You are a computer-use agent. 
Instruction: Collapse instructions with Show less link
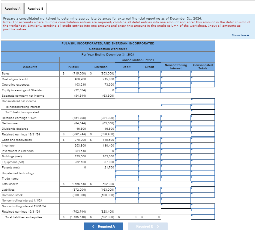(240, 35)
